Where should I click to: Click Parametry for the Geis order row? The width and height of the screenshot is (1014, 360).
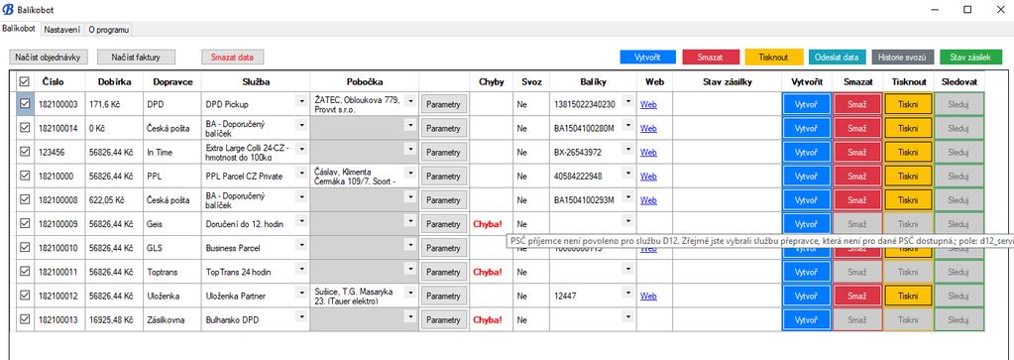pyautogui.click(x=444, y=224)
